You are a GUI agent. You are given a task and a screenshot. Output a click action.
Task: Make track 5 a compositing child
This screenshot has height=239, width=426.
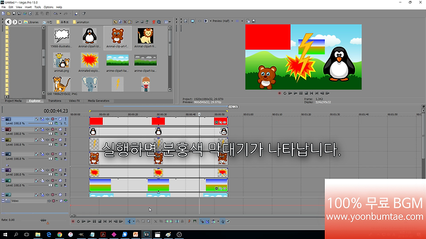[61, 175]
